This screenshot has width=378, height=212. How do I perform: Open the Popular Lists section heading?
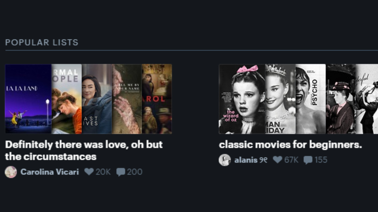coord(42,42)
